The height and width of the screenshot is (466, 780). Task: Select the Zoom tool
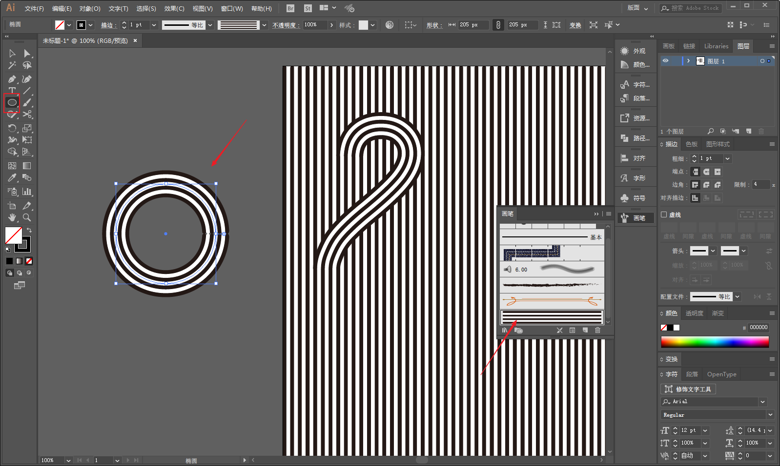click(x=27, y=217)
